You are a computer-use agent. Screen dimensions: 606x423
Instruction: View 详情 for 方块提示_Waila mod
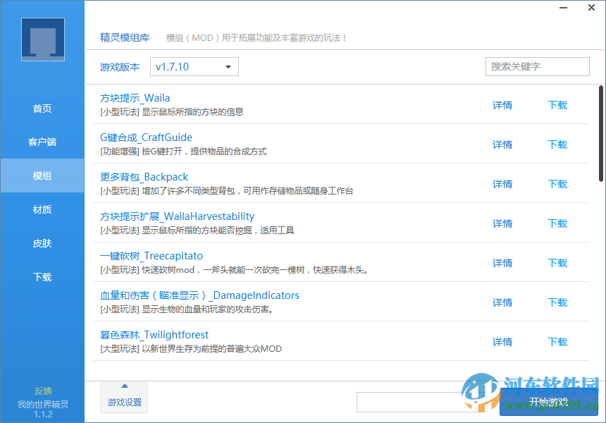[x=502, y=105]
